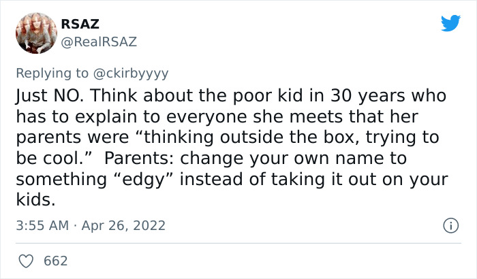Visit the @ckirbyyyy mention link

coord(135,71)
